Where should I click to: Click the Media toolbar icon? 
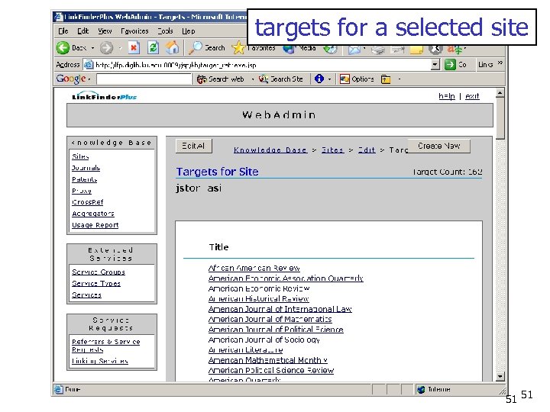(x=289, y=50)
